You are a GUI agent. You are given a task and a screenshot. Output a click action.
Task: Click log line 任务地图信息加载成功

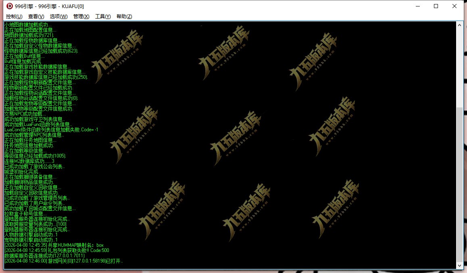pyautogui.click(x=29, y=145)
